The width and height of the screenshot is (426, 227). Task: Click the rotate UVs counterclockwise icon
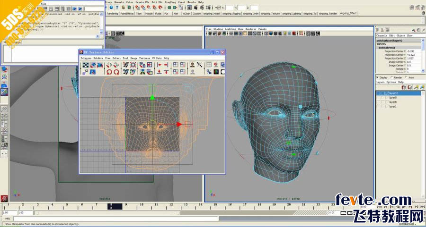pyautogui.click(x=109, y=72)
